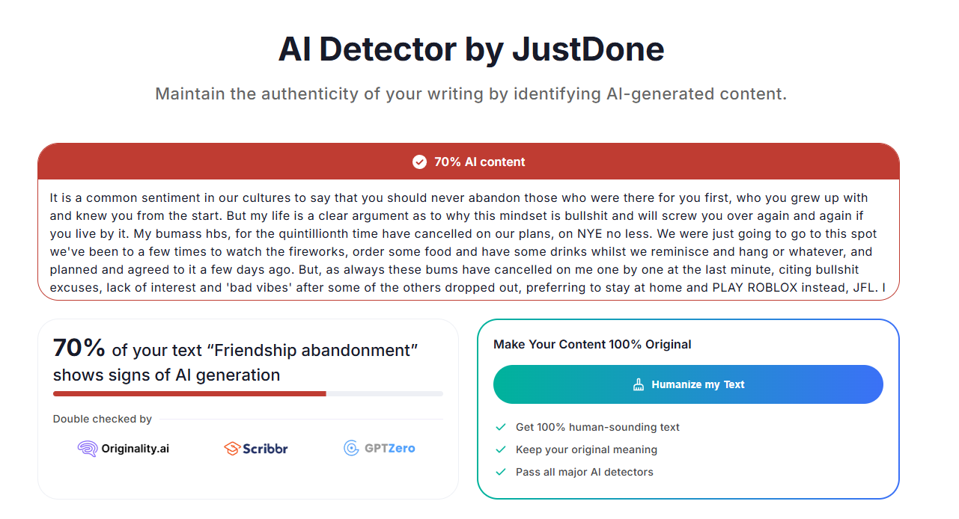Click the GPTZero circular logo icon

tap(351, 449)
